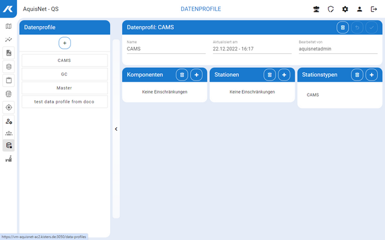Delete the CAMS data profile
Viewport: 385px width, 240px height.
tap(342, 27)
